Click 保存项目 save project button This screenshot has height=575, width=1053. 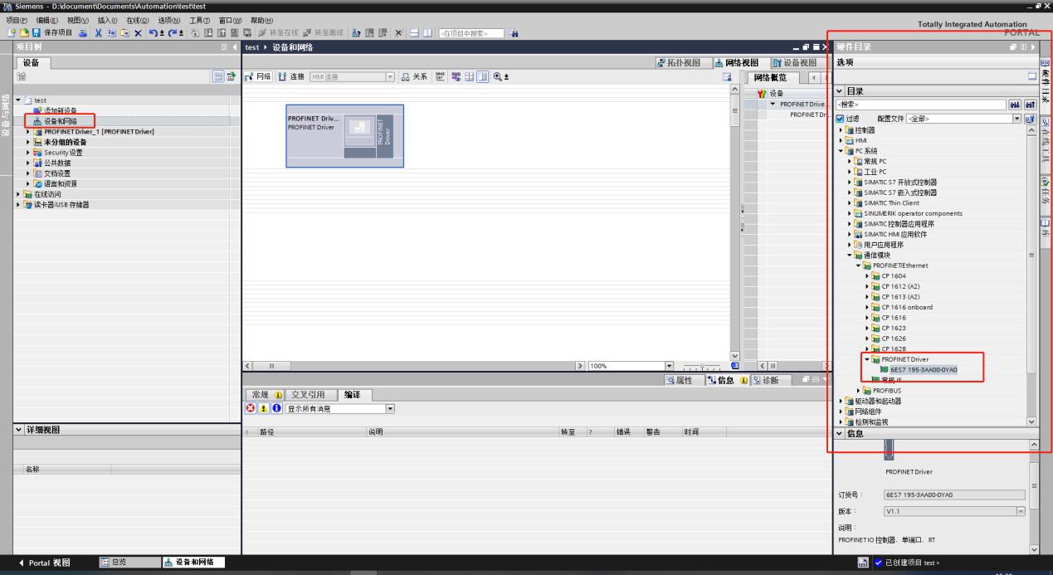click(53, 33)
